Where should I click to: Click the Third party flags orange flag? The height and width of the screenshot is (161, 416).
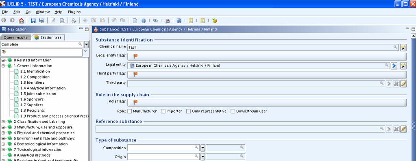pos(135,74)
